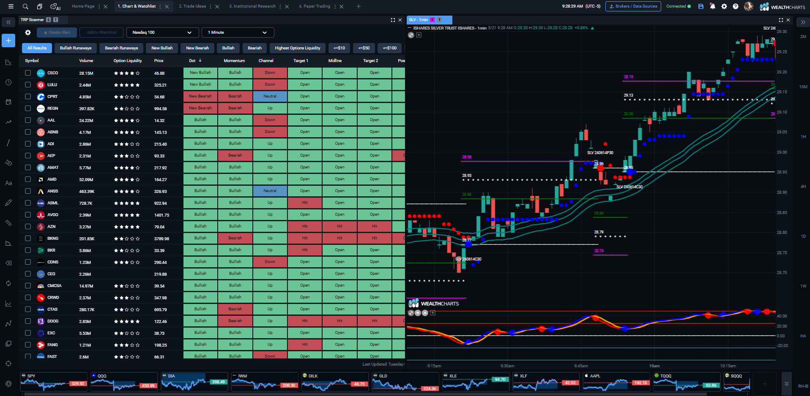Viewport: 810px width, 396px height.
Task: Open global settings gear in top bar
Action: [724, 6]
